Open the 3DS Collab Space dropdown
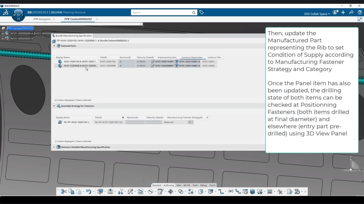Screen dimensions: 364x204 click(x=317, y=14)
